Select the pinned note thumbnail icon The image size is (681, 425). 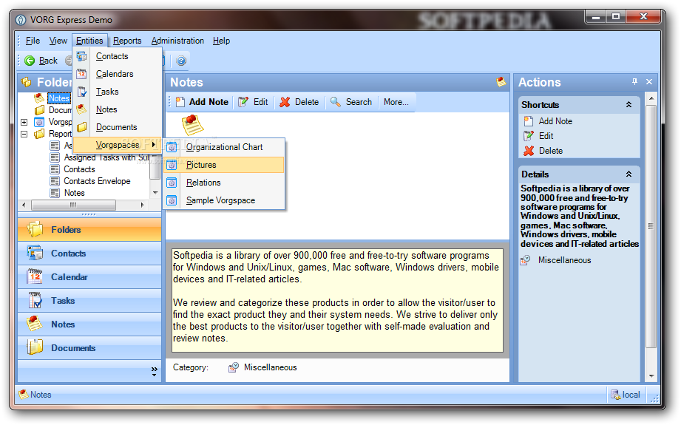point(192,125)
